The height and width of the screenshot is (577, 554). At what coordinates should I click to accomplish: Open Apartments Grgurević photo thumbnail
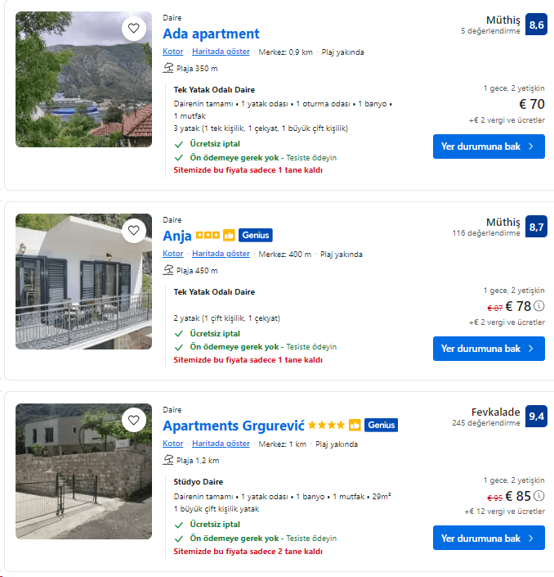coord(84,471)
